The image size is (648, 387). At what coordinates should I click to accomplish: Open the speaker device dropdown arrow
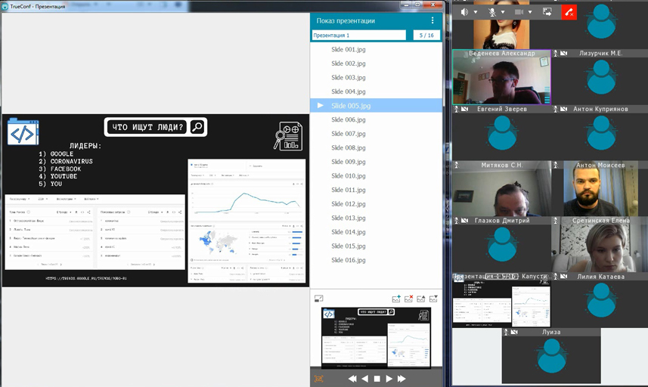point(476,12)
